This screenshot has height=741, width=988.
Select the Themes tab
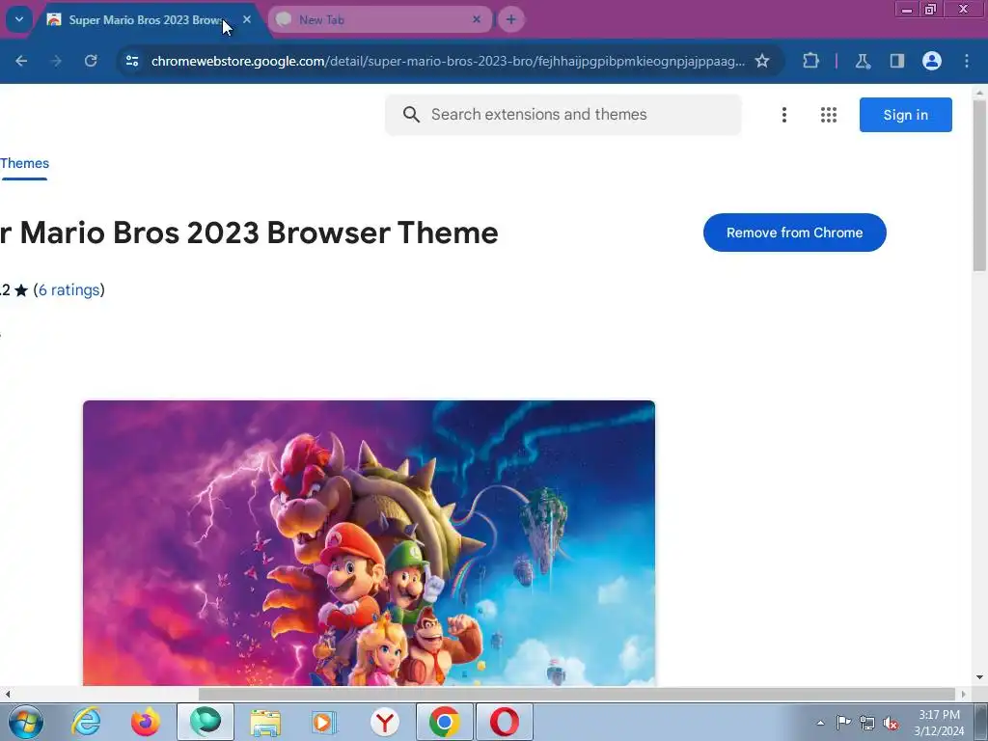tap(24, 164)
